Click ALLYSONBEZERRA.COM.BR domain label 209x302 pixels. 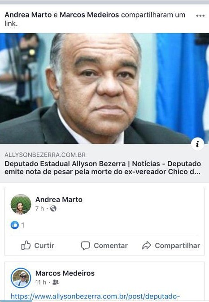click(45, 155)
